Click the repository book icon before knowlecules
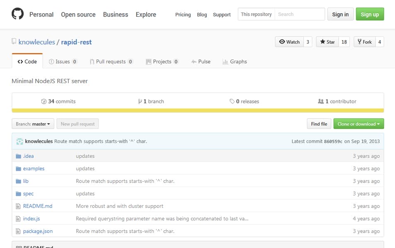395x248 pixels. 14,42
